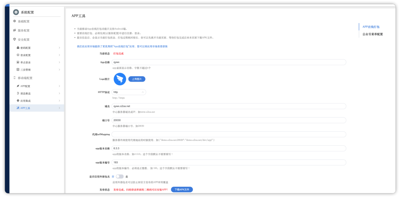Toggle the 是否启用外部包名 switch

click(x=120, y=177)
